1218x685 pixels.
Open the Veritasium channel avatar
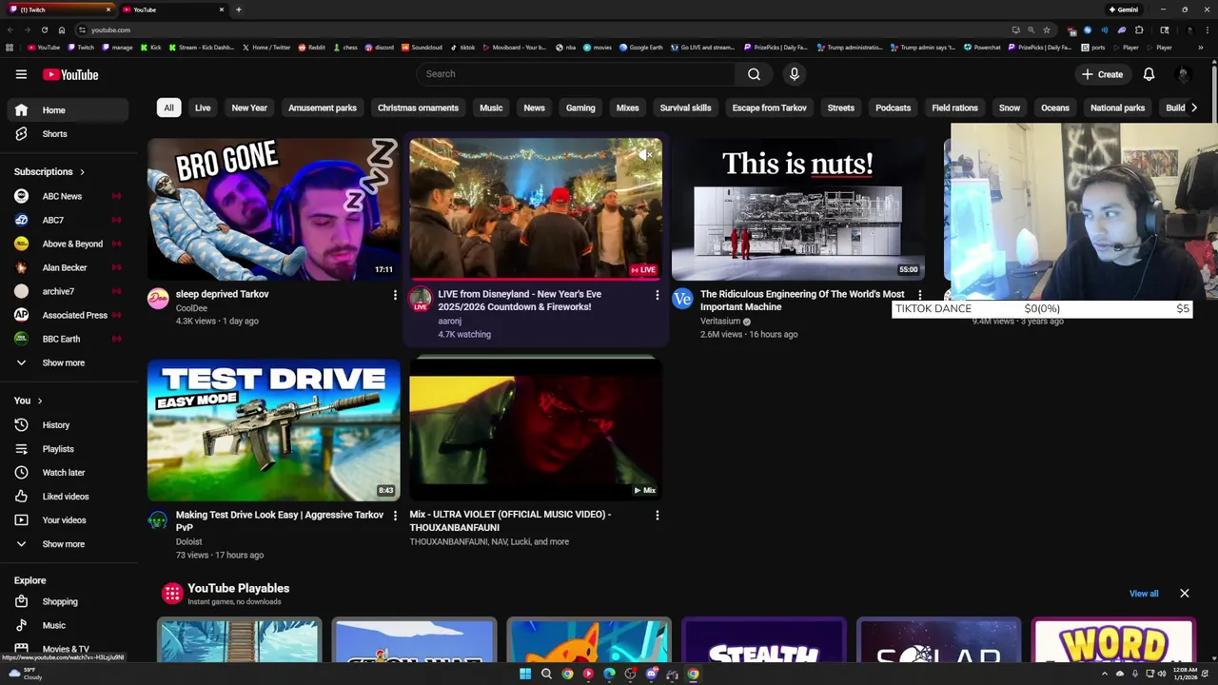click(682, 300)
